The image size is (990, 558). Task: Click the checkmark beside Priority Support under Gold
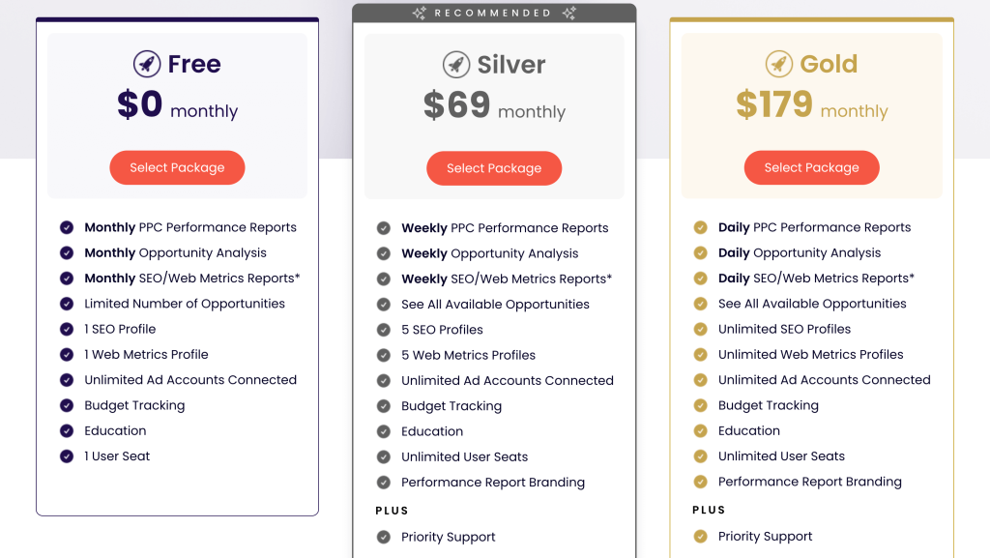click(700, 537)
